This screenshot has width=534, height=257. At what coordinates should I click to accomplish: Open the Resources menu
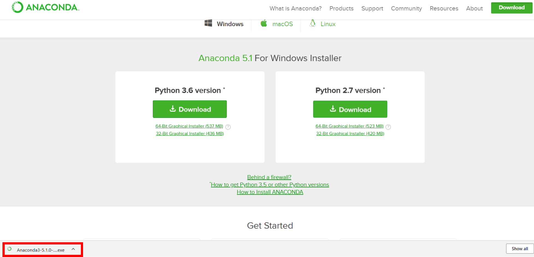(x=444, y=8)
